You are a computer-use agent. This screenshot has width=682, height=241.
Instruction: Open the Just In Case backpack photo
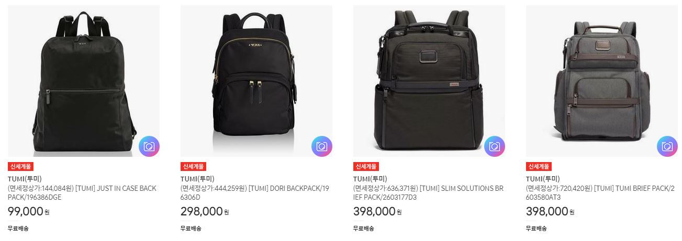point(84,81)
